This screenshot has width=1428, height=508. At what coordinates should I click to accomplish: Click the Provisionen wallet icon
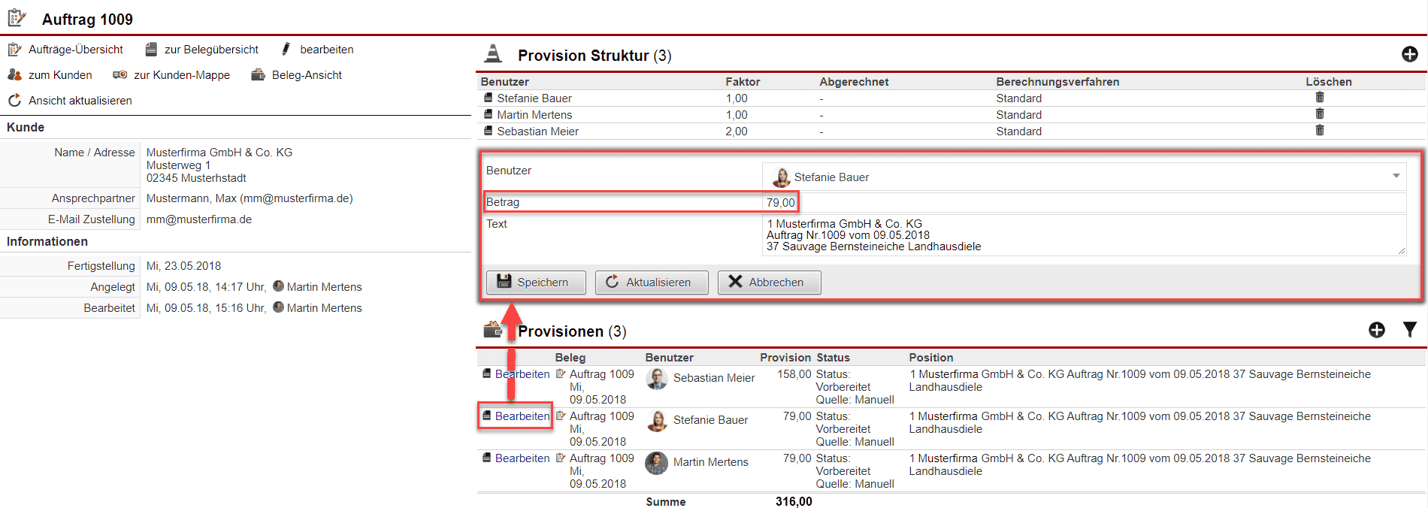493,329
